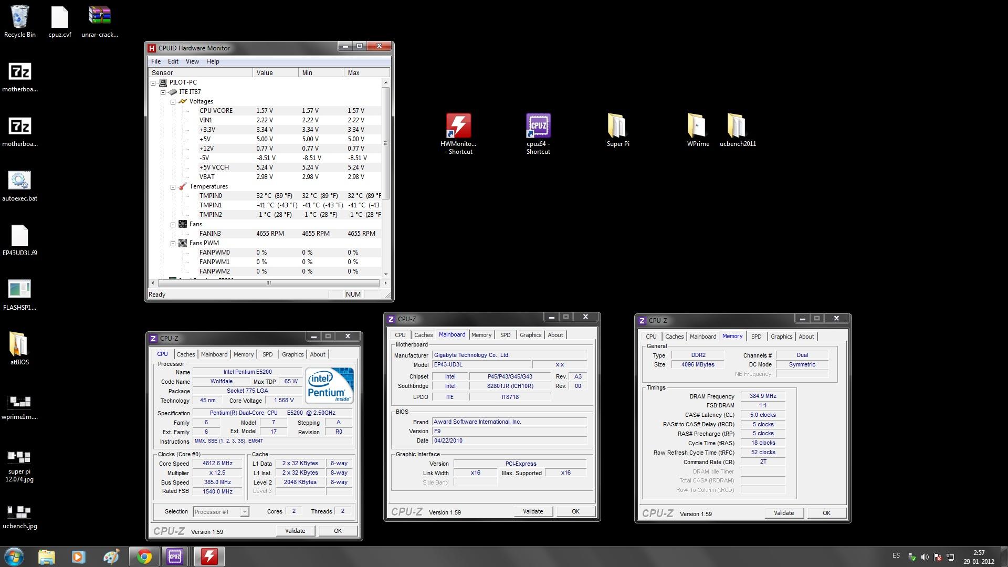Collapse the PILOT-PC tree node
The height and width of the screenshot is (567, 1008).
(153, 82)
